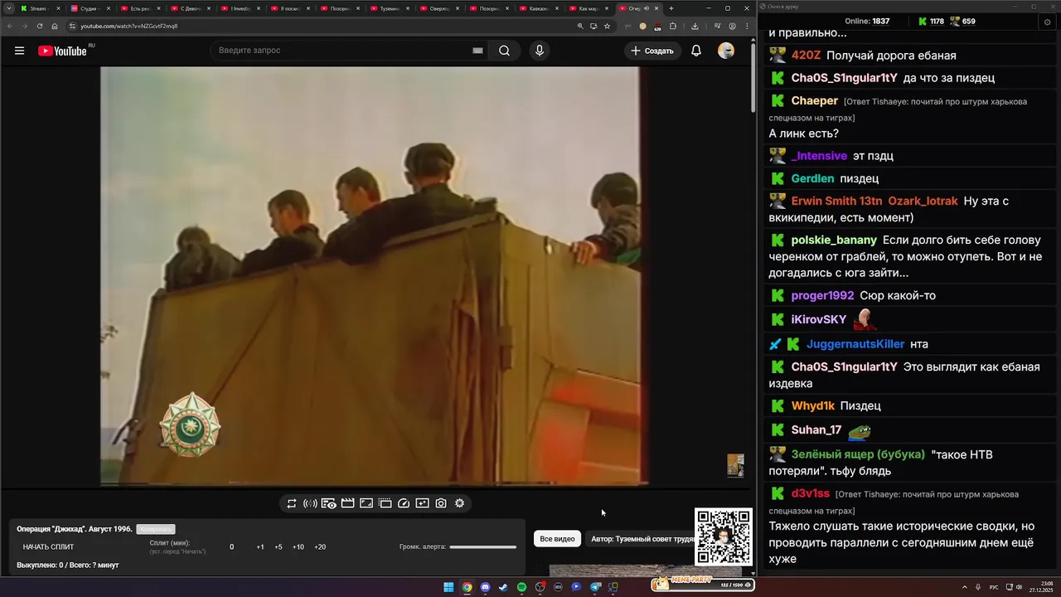Viewport: 1061px width, 597px height.
Task: Open the on-screen keyboard in search box
Action: pos(477,51)
